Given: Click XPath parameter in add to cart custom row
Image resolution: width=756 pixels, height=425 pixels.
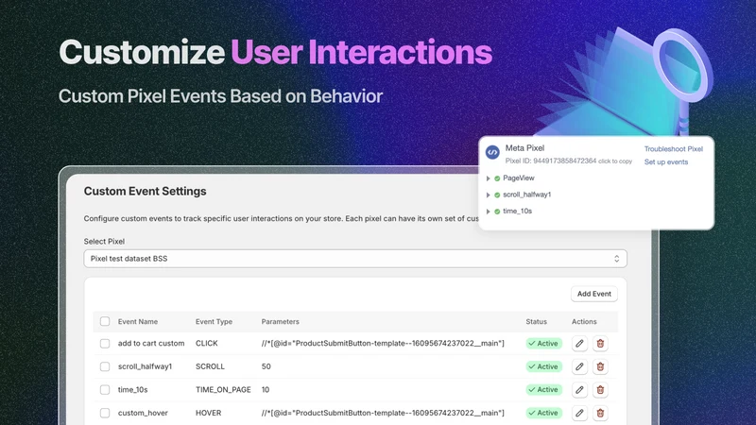Looking at the screenshot, I should [x=383, y=343].
